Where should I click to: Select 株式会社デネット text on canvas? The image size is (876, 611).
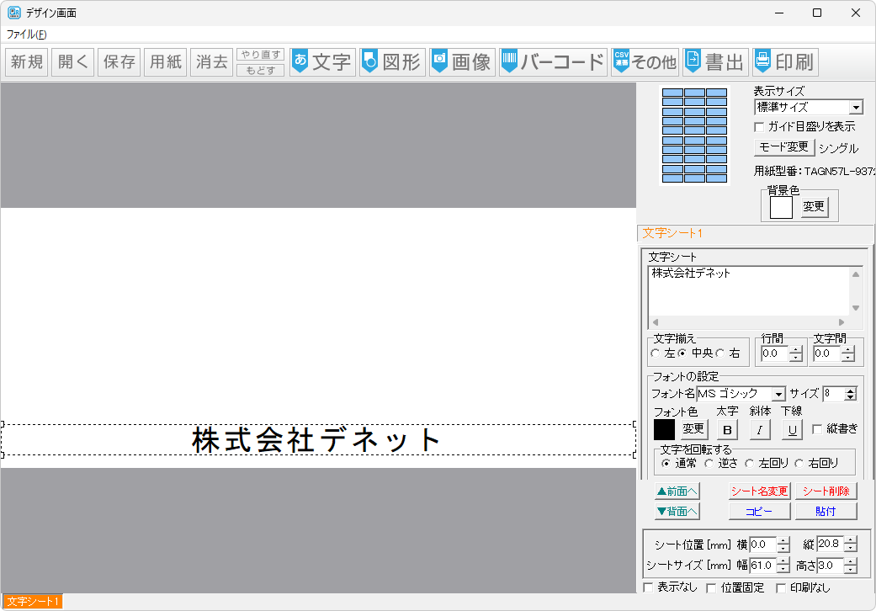tap(316, 440)
